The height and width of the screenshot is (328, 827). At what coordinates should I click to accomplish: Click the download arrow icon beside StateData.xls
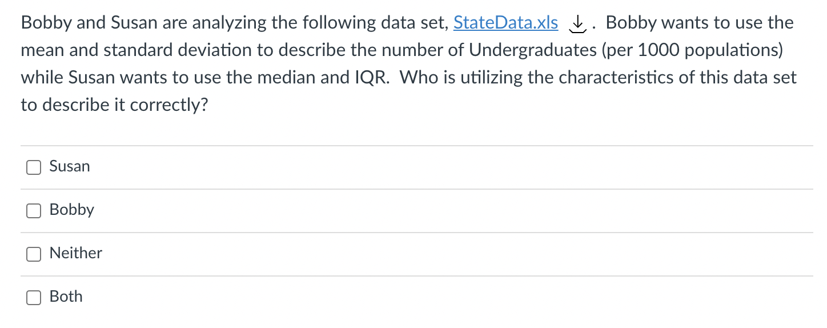pyautogui.click(x=578, y=23)
